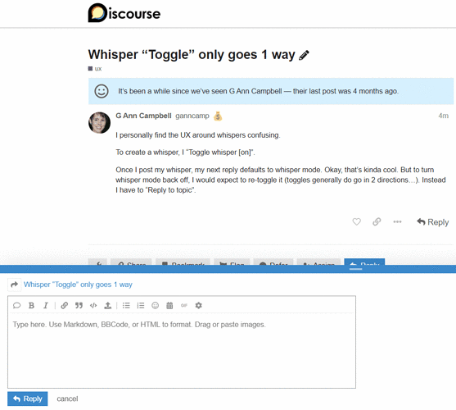Open reply-type arrow menu in composer
This screenshot has height=410, width=456.
(x=14, y=285)
